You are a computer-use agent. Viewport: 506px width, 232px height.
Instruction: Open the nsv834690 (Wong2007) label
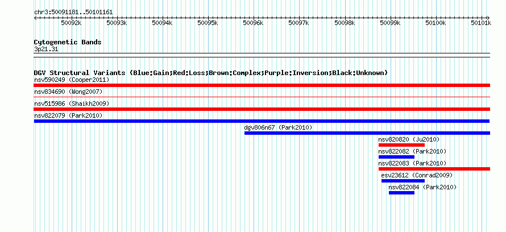68,92
